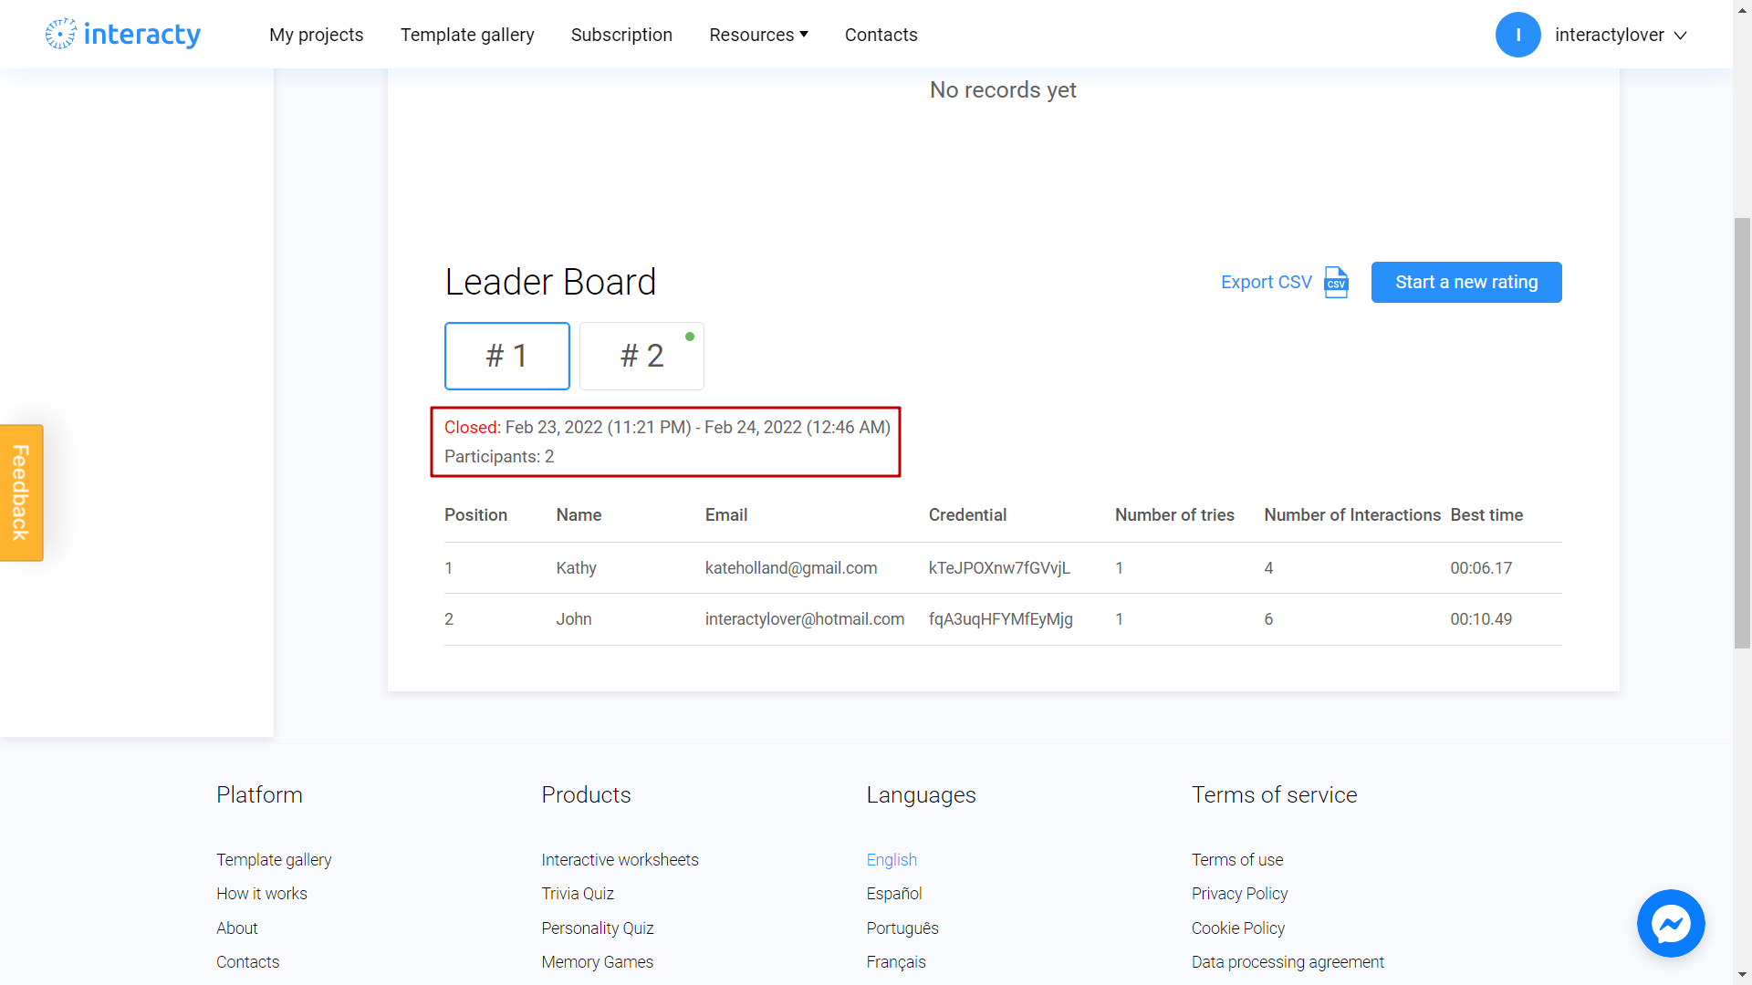Select leaderboard rating tab #2

[641, 355]
